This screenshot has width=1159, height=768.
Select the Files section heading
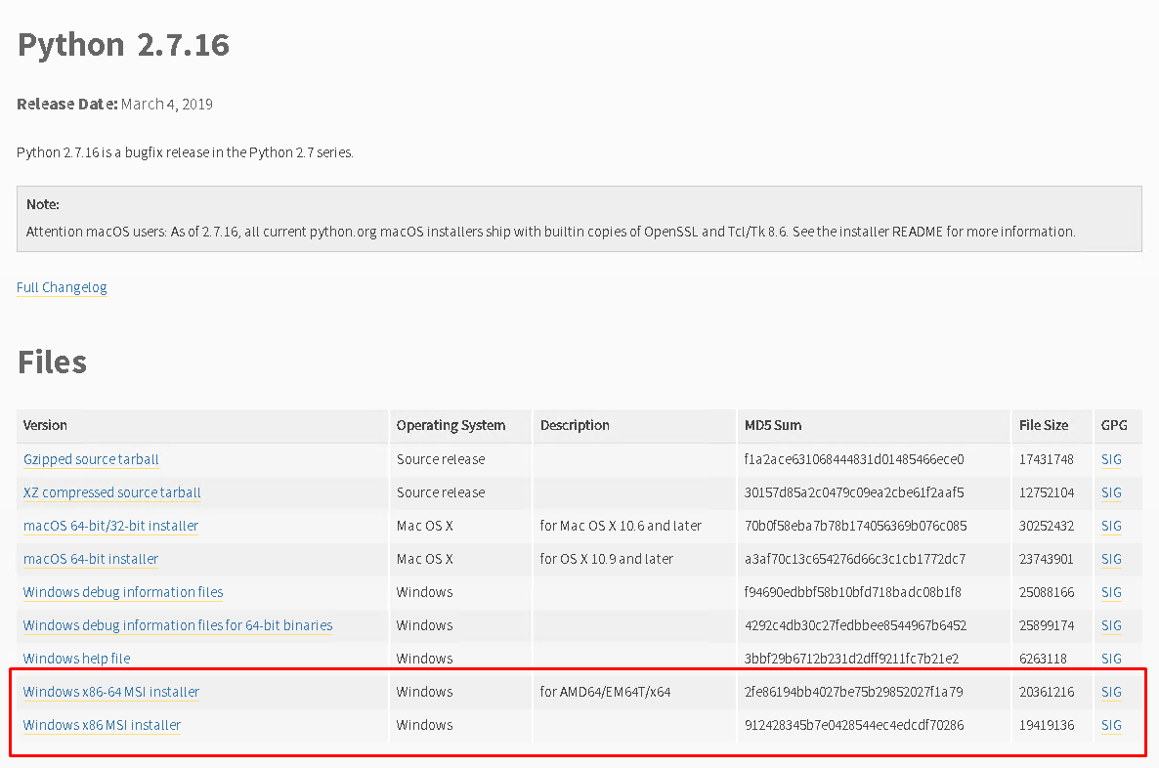point(52,363)
